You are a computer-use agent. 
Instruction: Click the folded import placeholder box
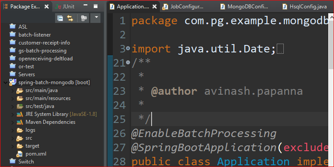[280, 49]
